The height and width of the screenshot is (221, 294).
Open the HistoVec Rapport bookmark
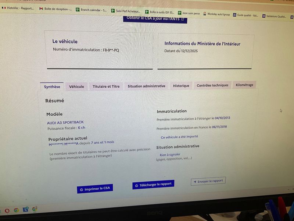(x=18, y=8)
